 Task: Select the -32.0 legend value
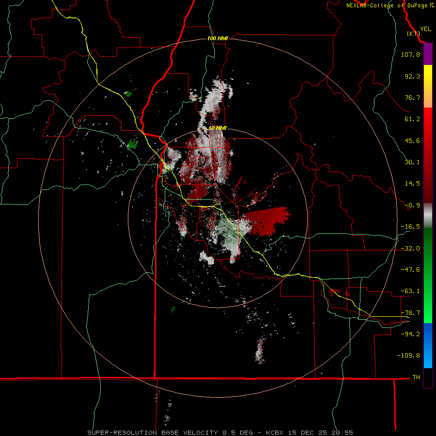click(410, 249)
